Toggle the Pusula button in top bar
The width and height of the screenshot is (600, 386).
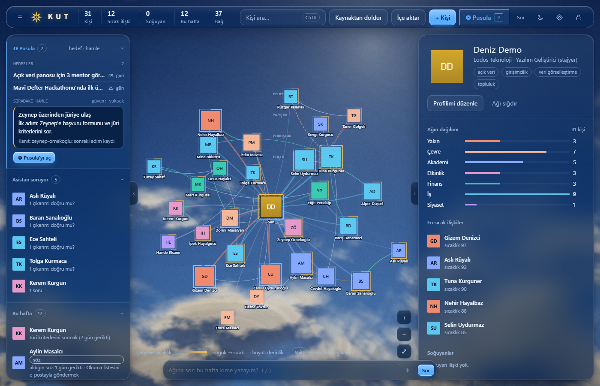[484, 18]
